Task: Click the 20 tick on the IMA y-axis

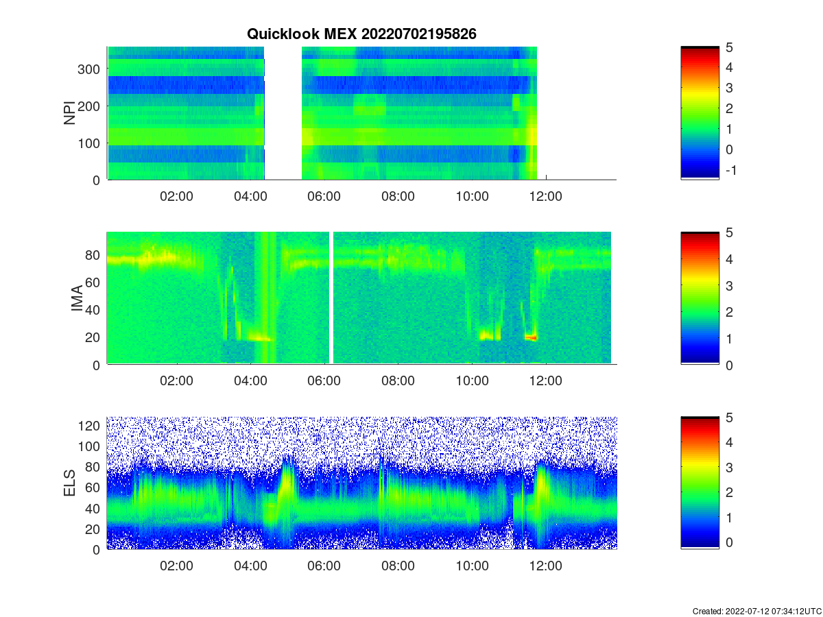Action: pos(93,337)
